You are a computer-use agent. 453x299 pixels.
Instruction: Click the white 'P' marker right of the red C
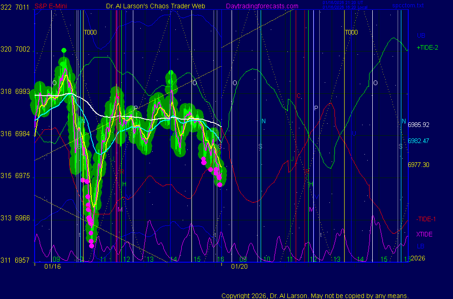[316, 108]
